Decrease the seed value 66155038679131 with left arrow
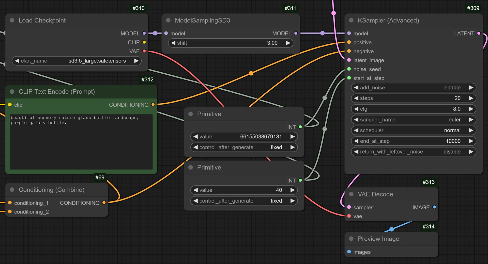This screenshot has width=488, height=264. pyautogui.click(x=195, y=137)
